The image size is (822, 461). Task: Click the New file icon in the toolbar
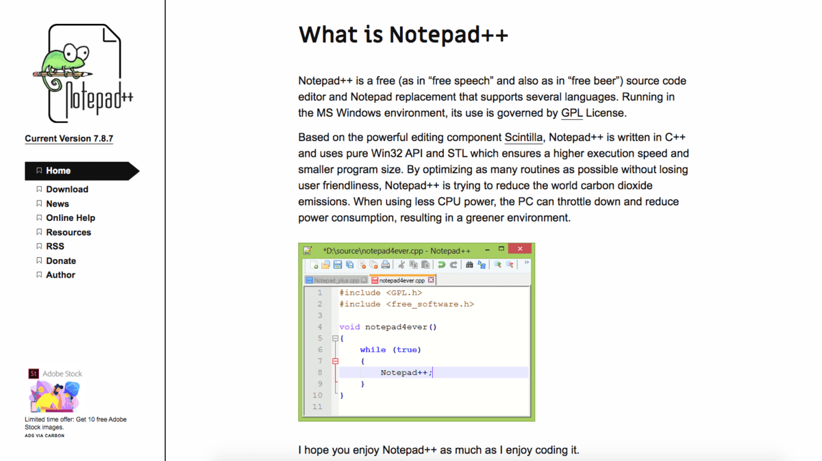pyautogui.click(x=314, y=265)
